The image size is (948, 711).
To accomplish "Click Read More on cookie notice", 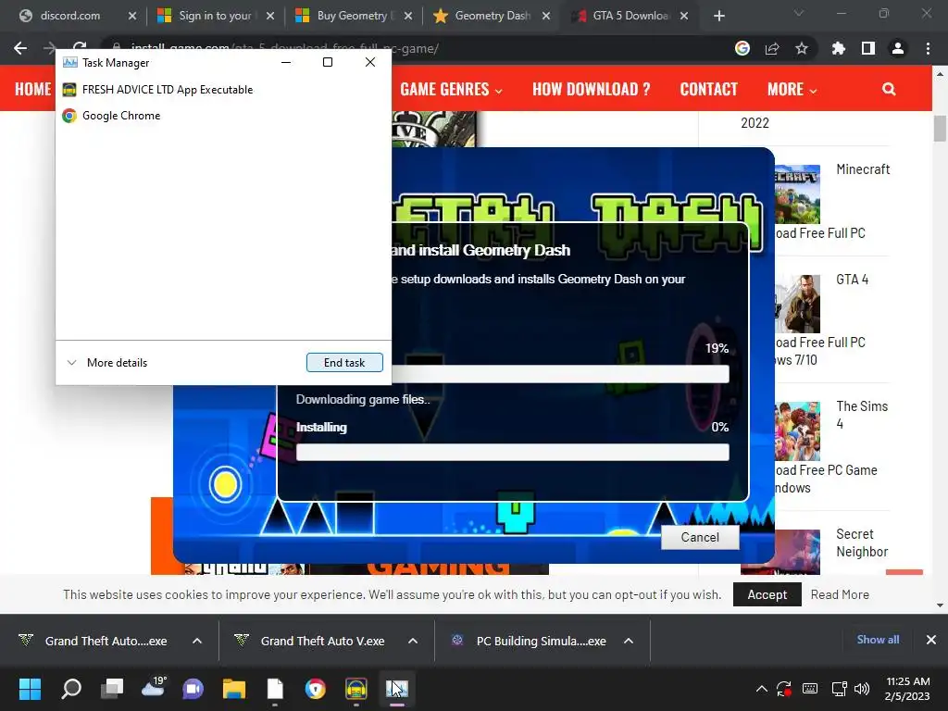I will [840, 594].
